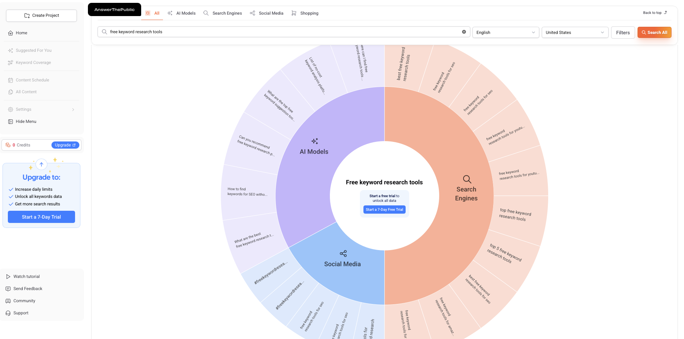684x339 pixels.
Task: Click the Watch tutorial play icon
Action: pyautogui.click(x=8, y=276)
